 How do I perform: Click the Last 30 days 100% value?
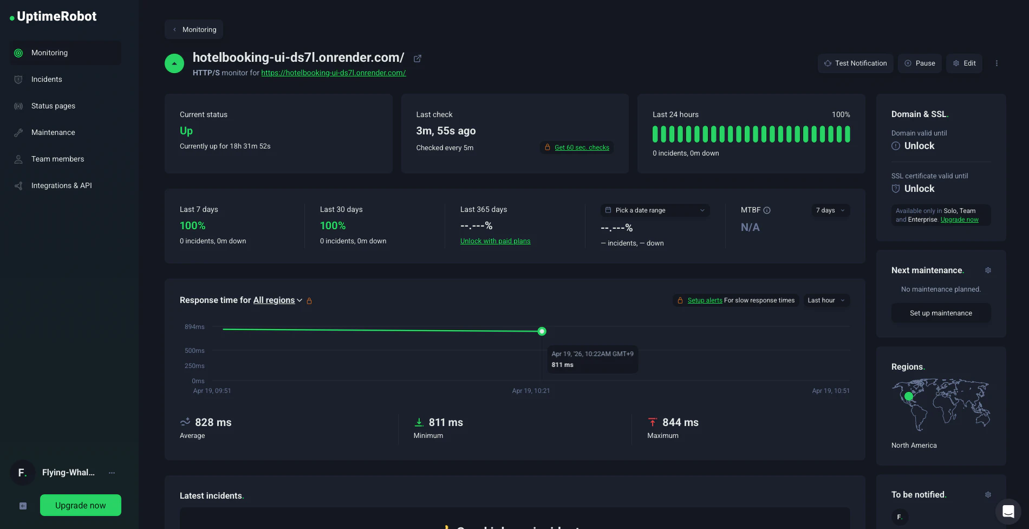[x=333, y=225]
